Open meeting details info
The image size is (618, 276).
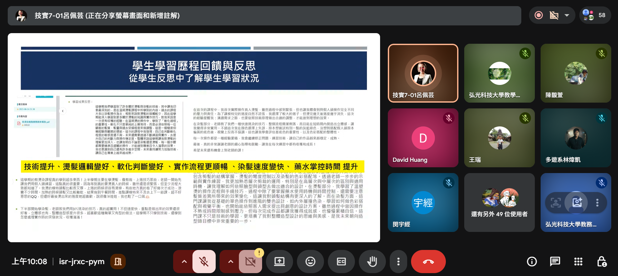[532, 262]
